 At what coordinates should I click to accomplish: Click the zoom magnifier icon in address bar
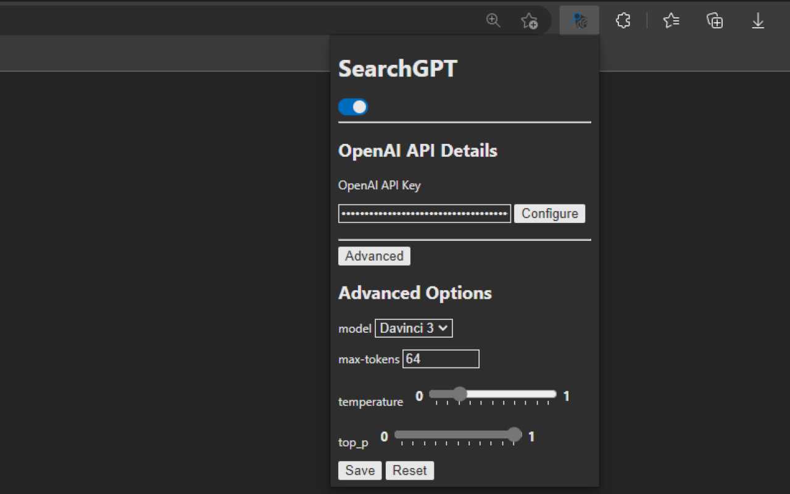click(x=493, y=20)
